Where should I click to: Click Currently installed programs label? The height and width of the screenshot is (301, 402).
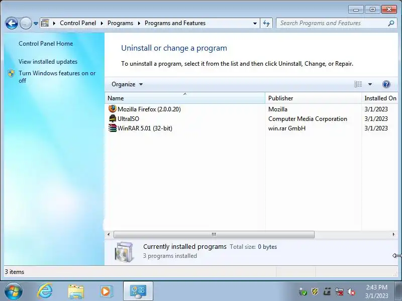coord(184,246)
